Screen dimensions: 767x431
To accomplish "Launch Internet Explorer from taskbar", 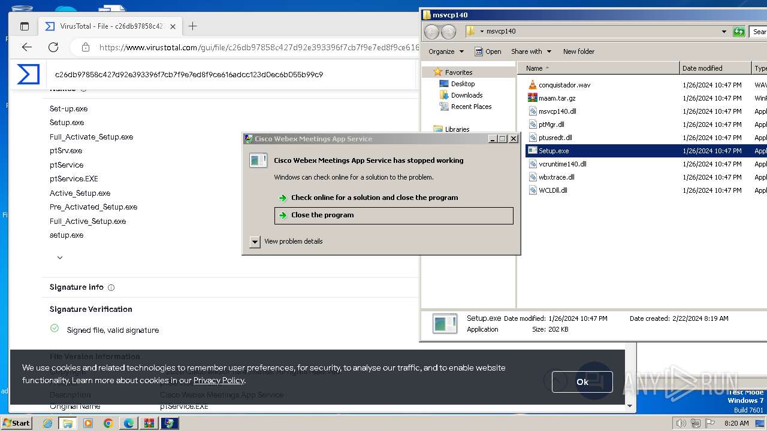I will 48,423.
